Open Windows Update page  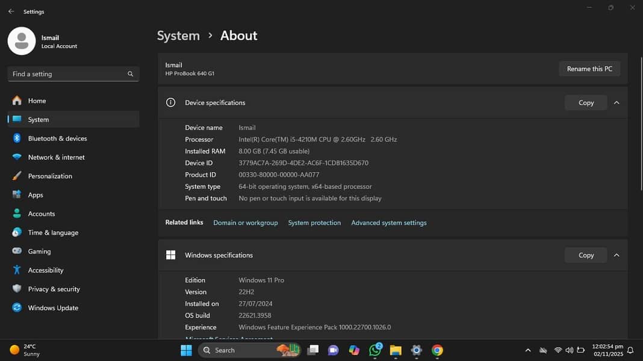point(53,308)
